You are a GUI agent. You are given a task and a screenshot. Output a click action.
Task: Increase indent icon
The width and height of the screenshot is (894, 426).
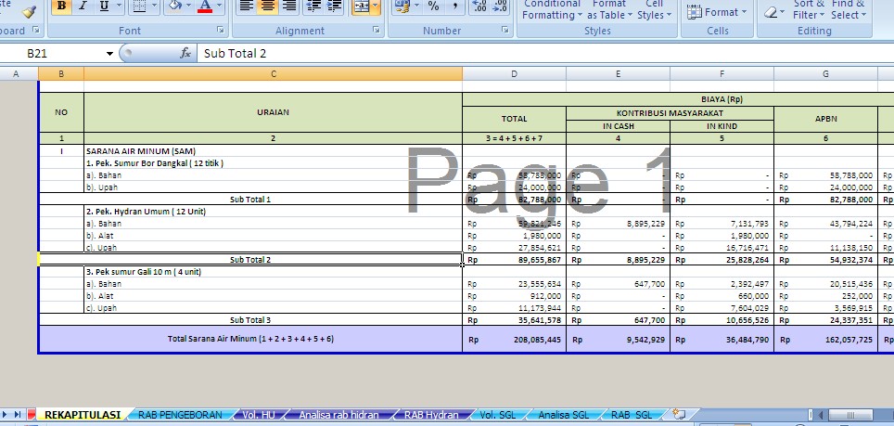[335, 6]
